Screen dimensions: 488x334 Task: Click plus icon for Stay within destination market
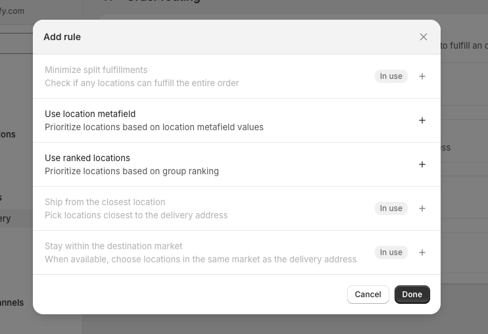point(422,252)
